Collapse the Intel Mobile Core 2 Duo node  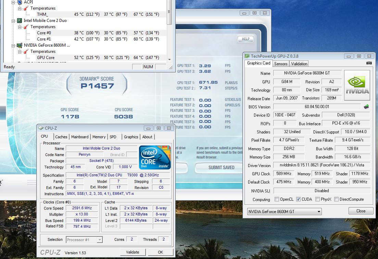point(13,21)
